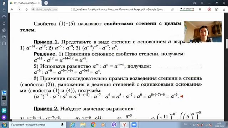Open the dark green app icon in sidebar
The image size is (228, 128).
(x=4, y=98)
